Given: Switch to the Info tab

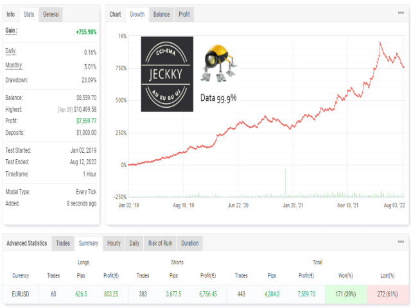Looking at the screenshot, I should point(10,14).
